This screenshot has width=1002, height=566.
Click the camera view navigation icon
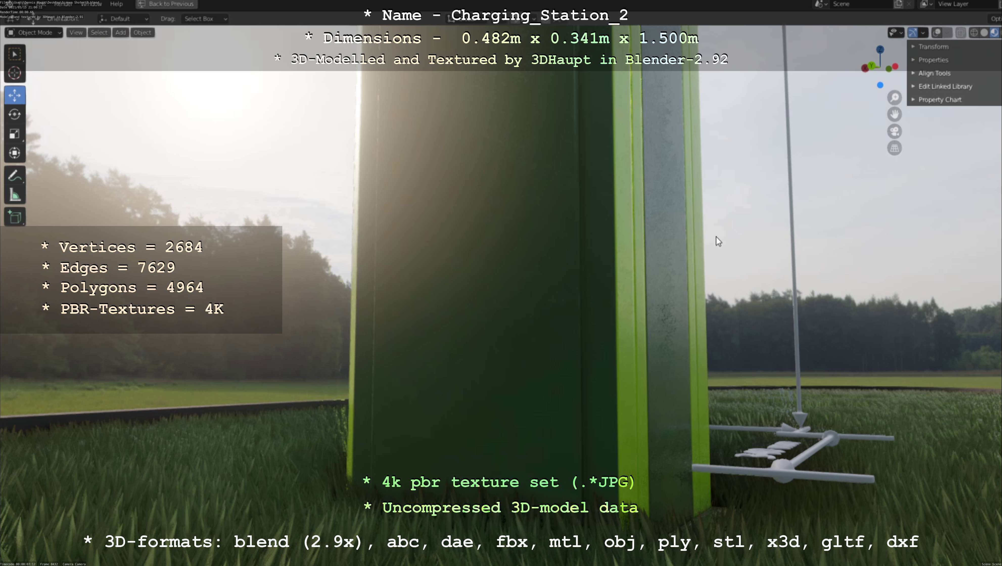point(894,131)
